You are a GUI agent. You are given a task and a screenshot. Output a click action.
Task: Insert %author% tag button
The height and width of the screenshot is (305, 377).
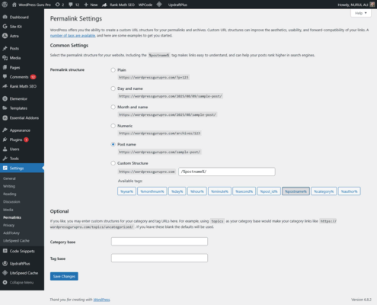(349, 191)
